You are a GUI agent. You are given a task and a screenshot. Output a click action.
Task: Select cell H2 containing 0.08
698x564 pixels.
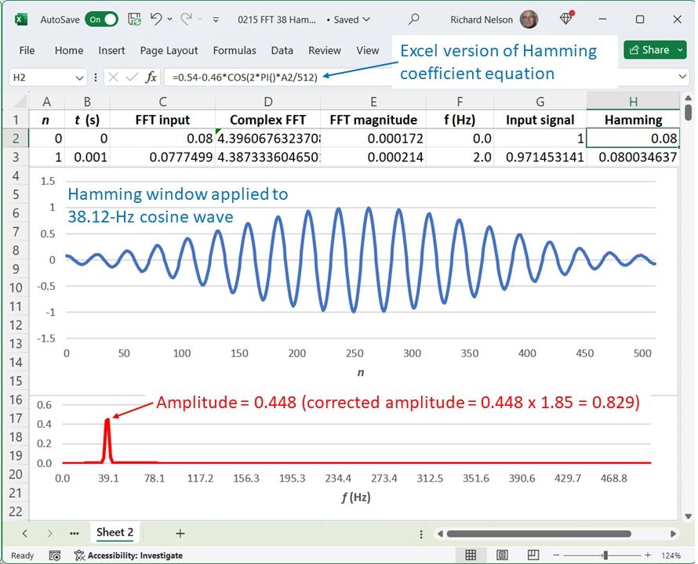pos(632,139)
